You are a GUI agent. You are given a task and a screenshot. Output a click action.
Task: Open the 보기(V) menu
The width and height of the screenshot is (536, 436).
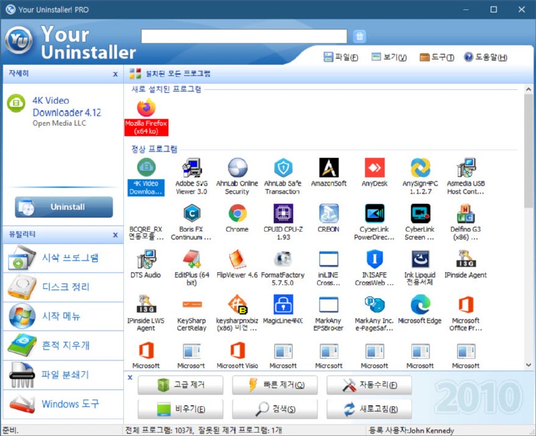pos(389,57)
